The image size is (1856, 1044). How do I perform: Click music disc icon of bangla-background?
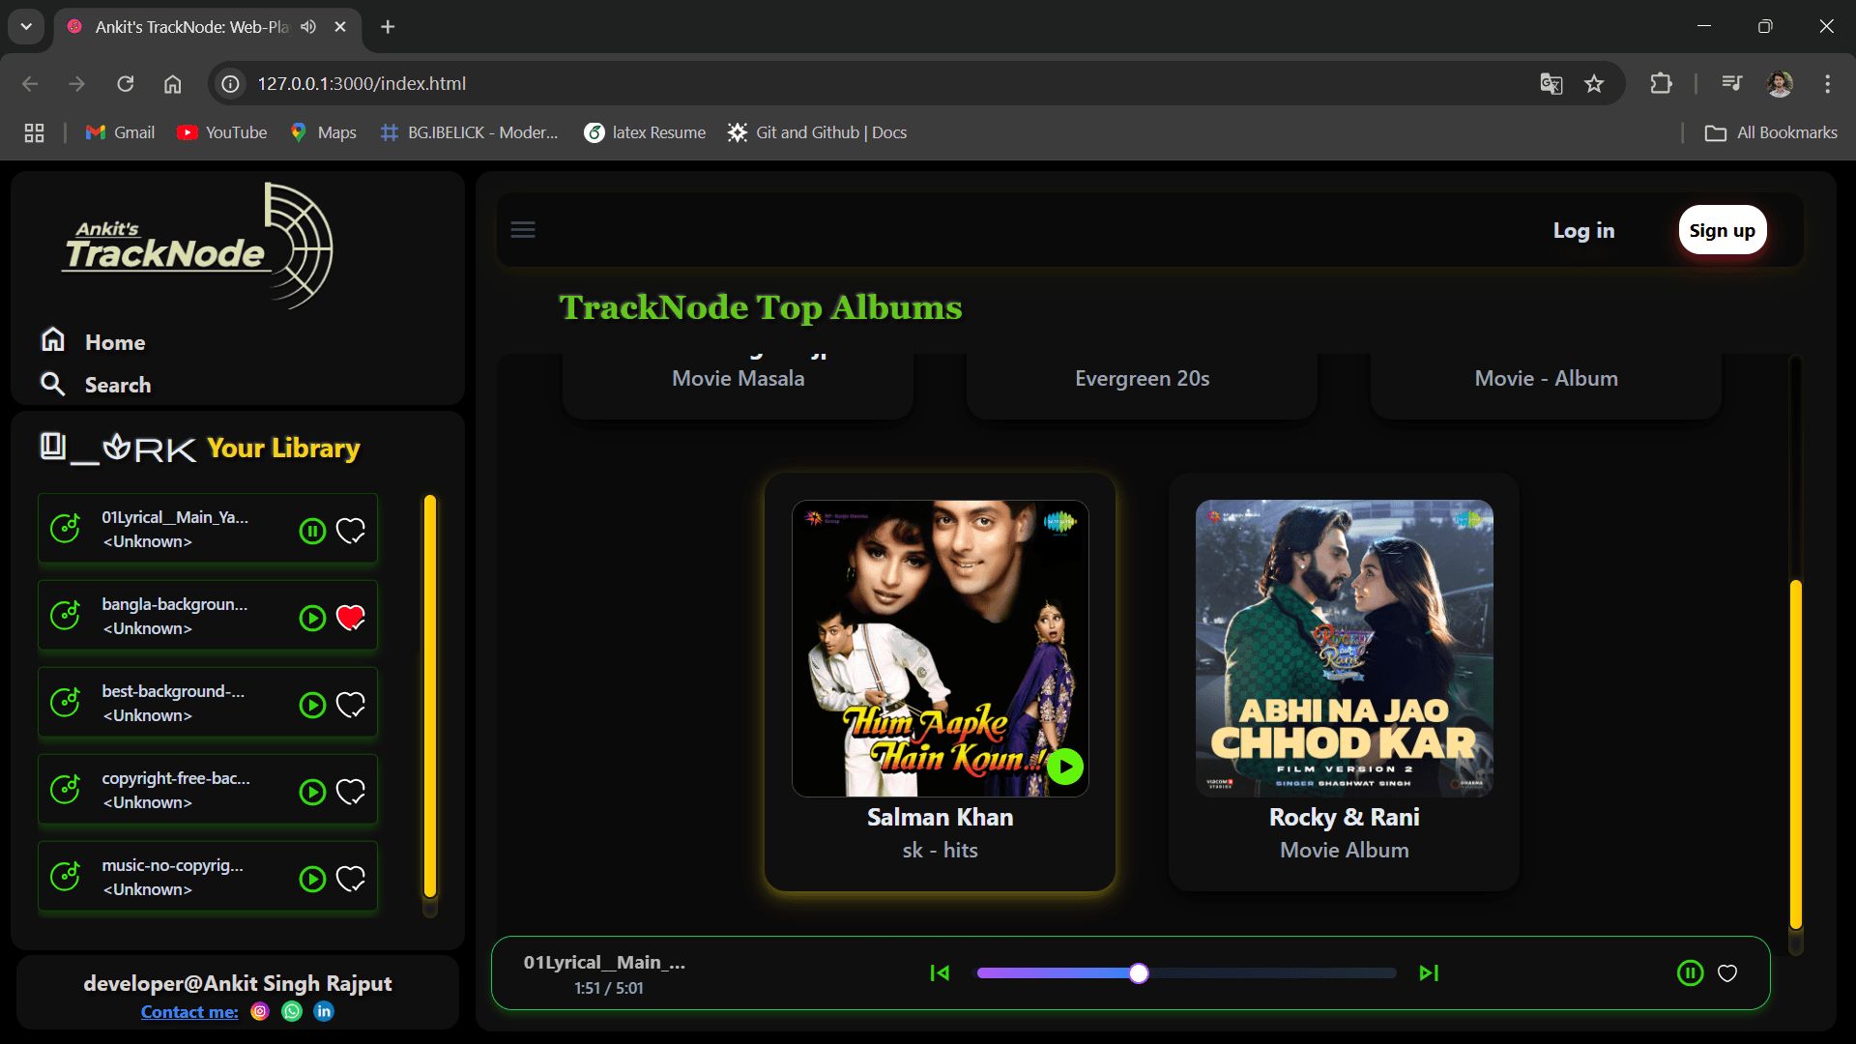65,615
